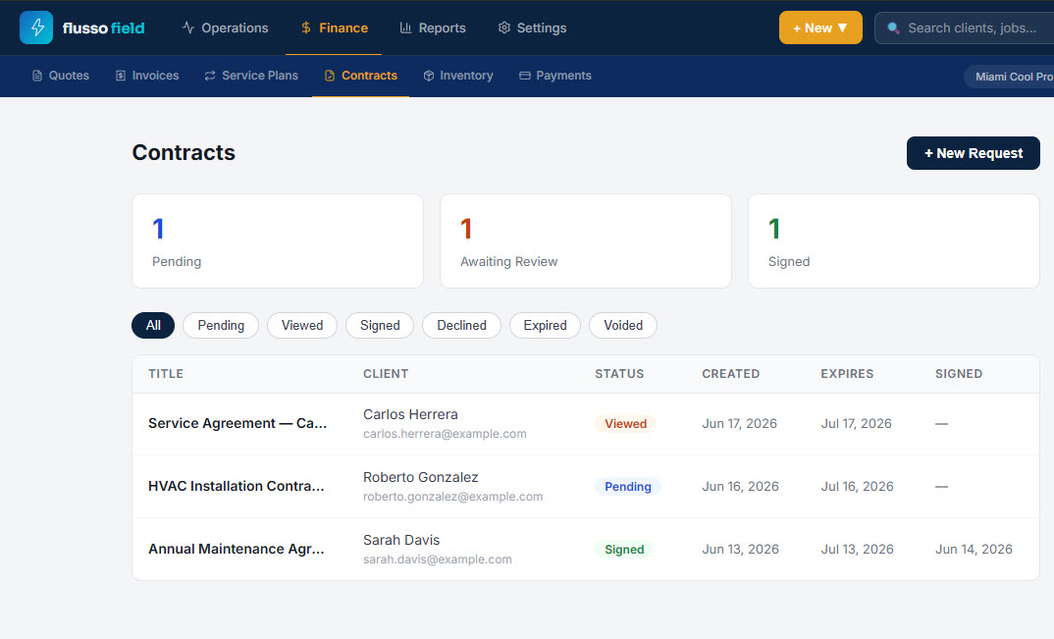Select the Signed filter pill
Viewport: 1054px width, 639px height.
coord(380,326)
